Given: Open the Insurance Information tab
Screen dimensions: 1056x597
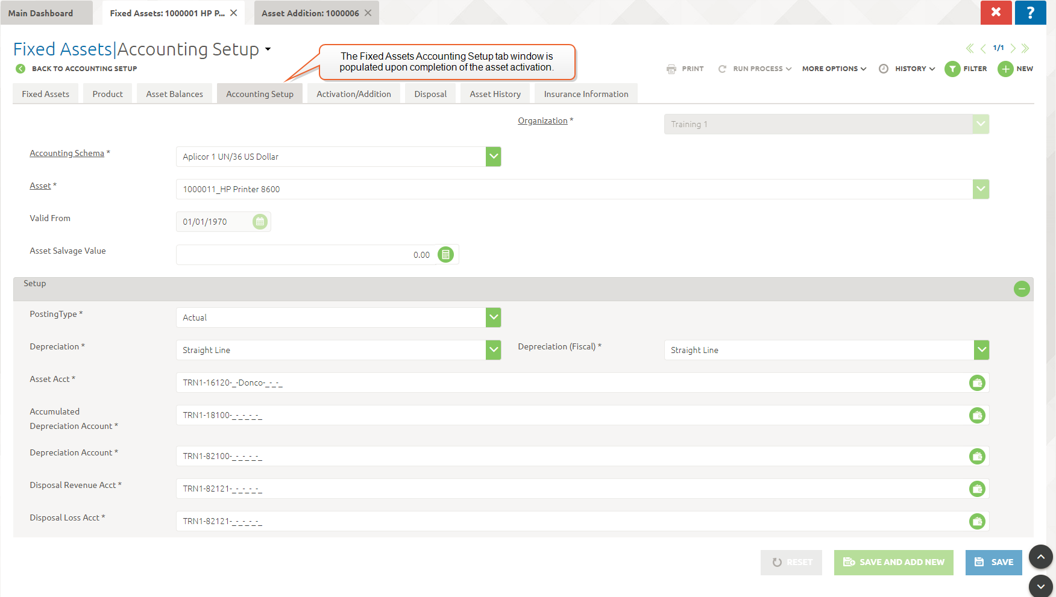Looking at the screenshot, I should coord(586,94).
